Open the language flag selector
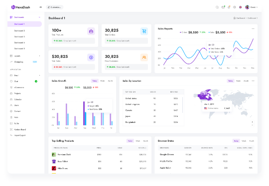 240,7
